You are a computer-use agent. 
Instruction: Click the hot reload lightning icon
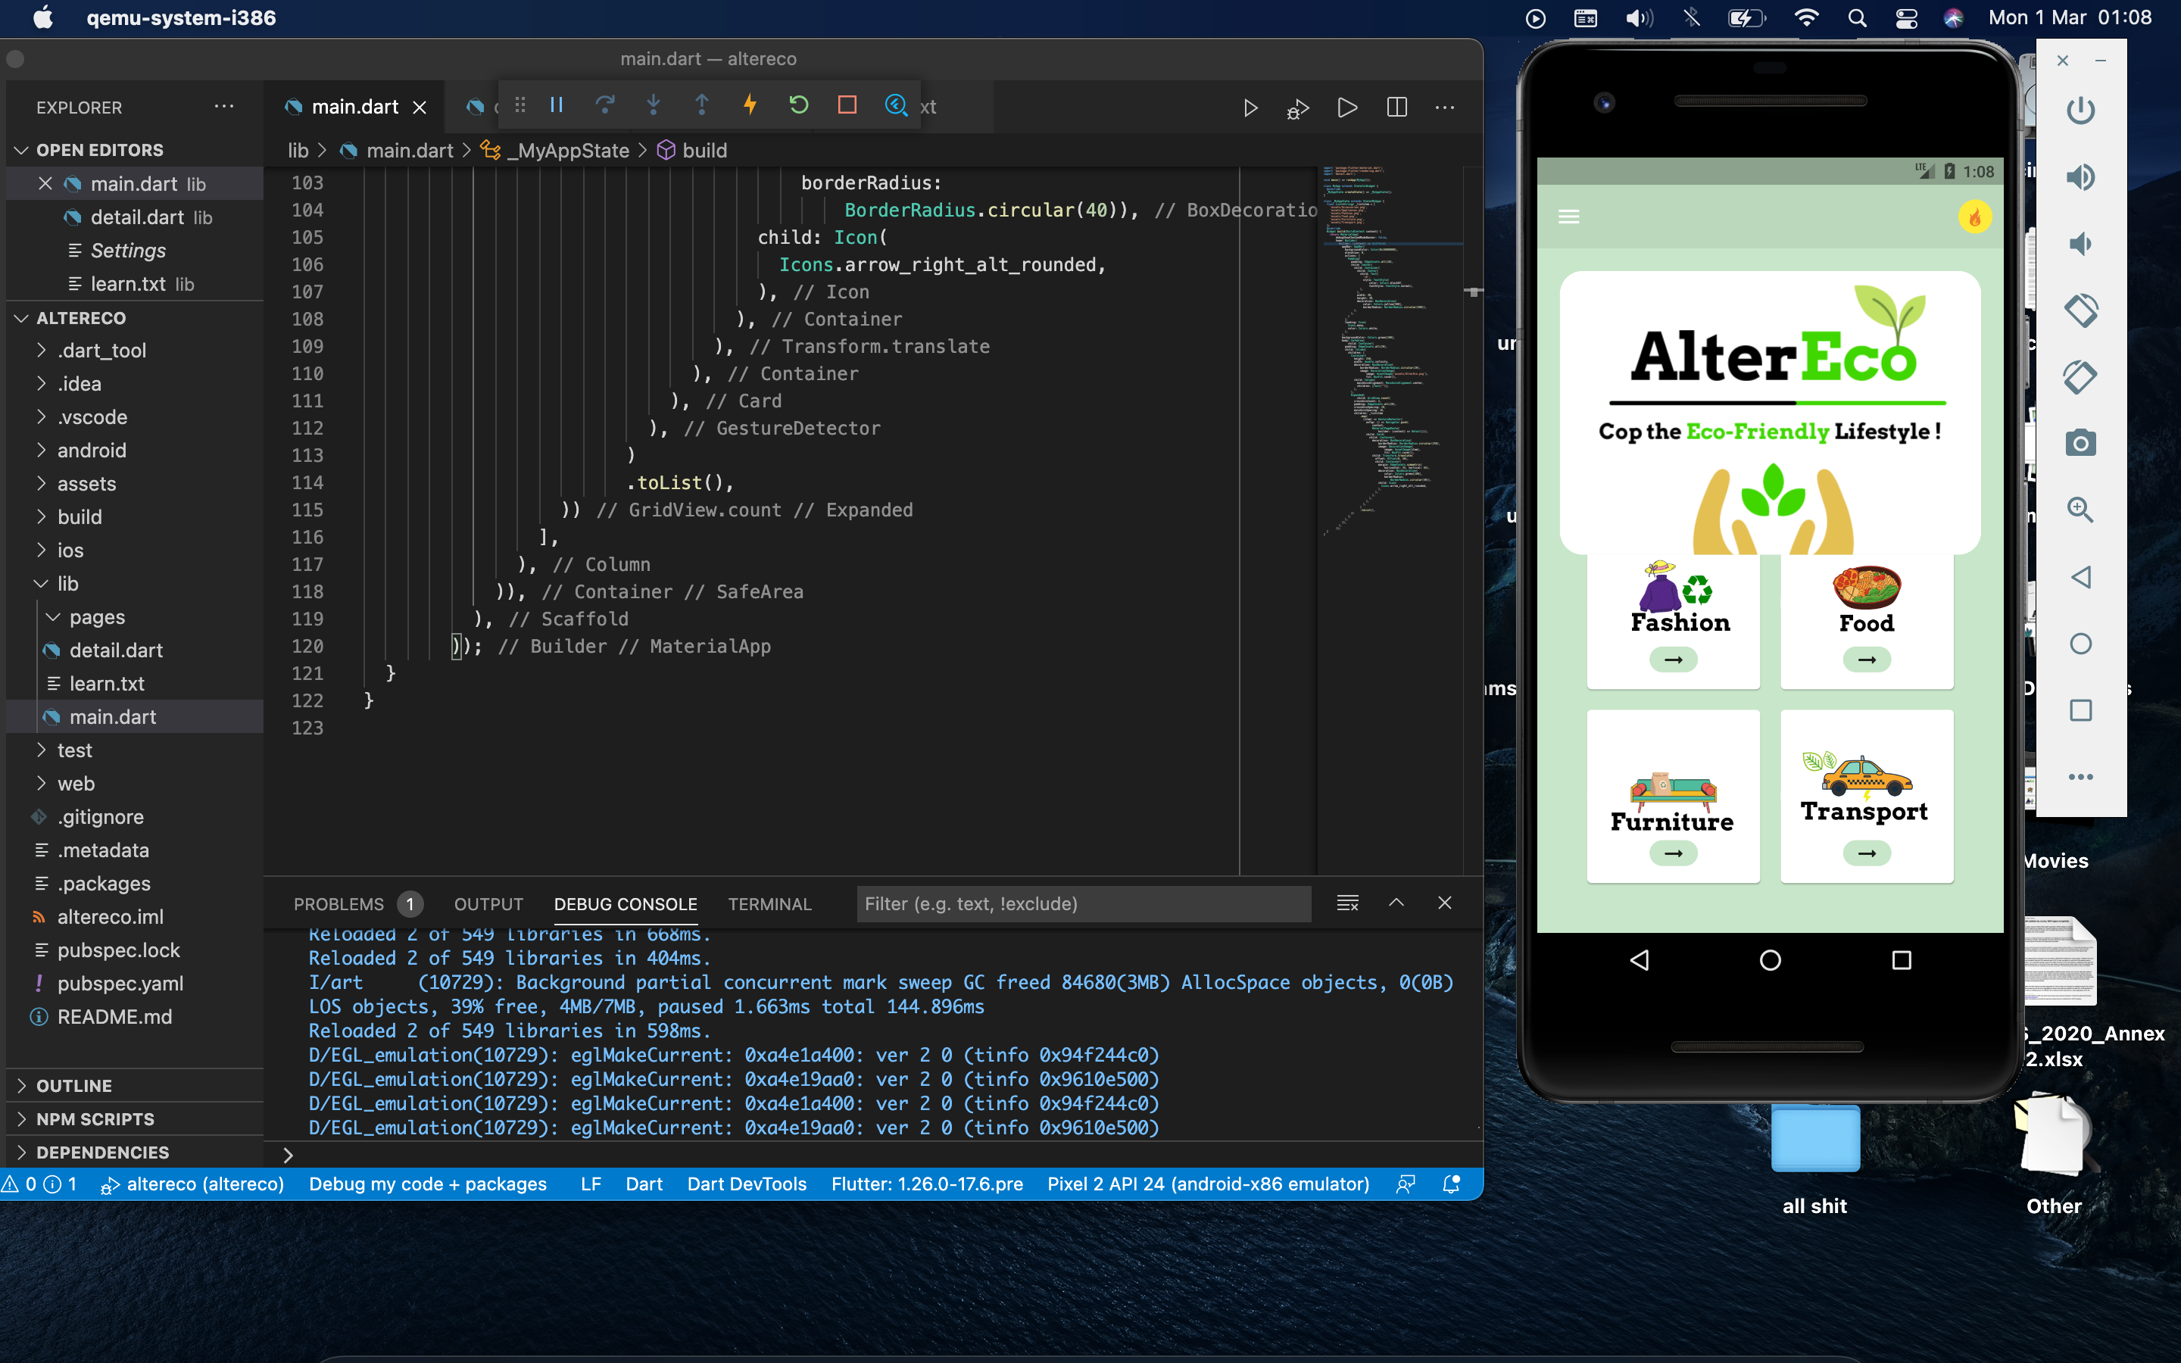click(749, 105)
